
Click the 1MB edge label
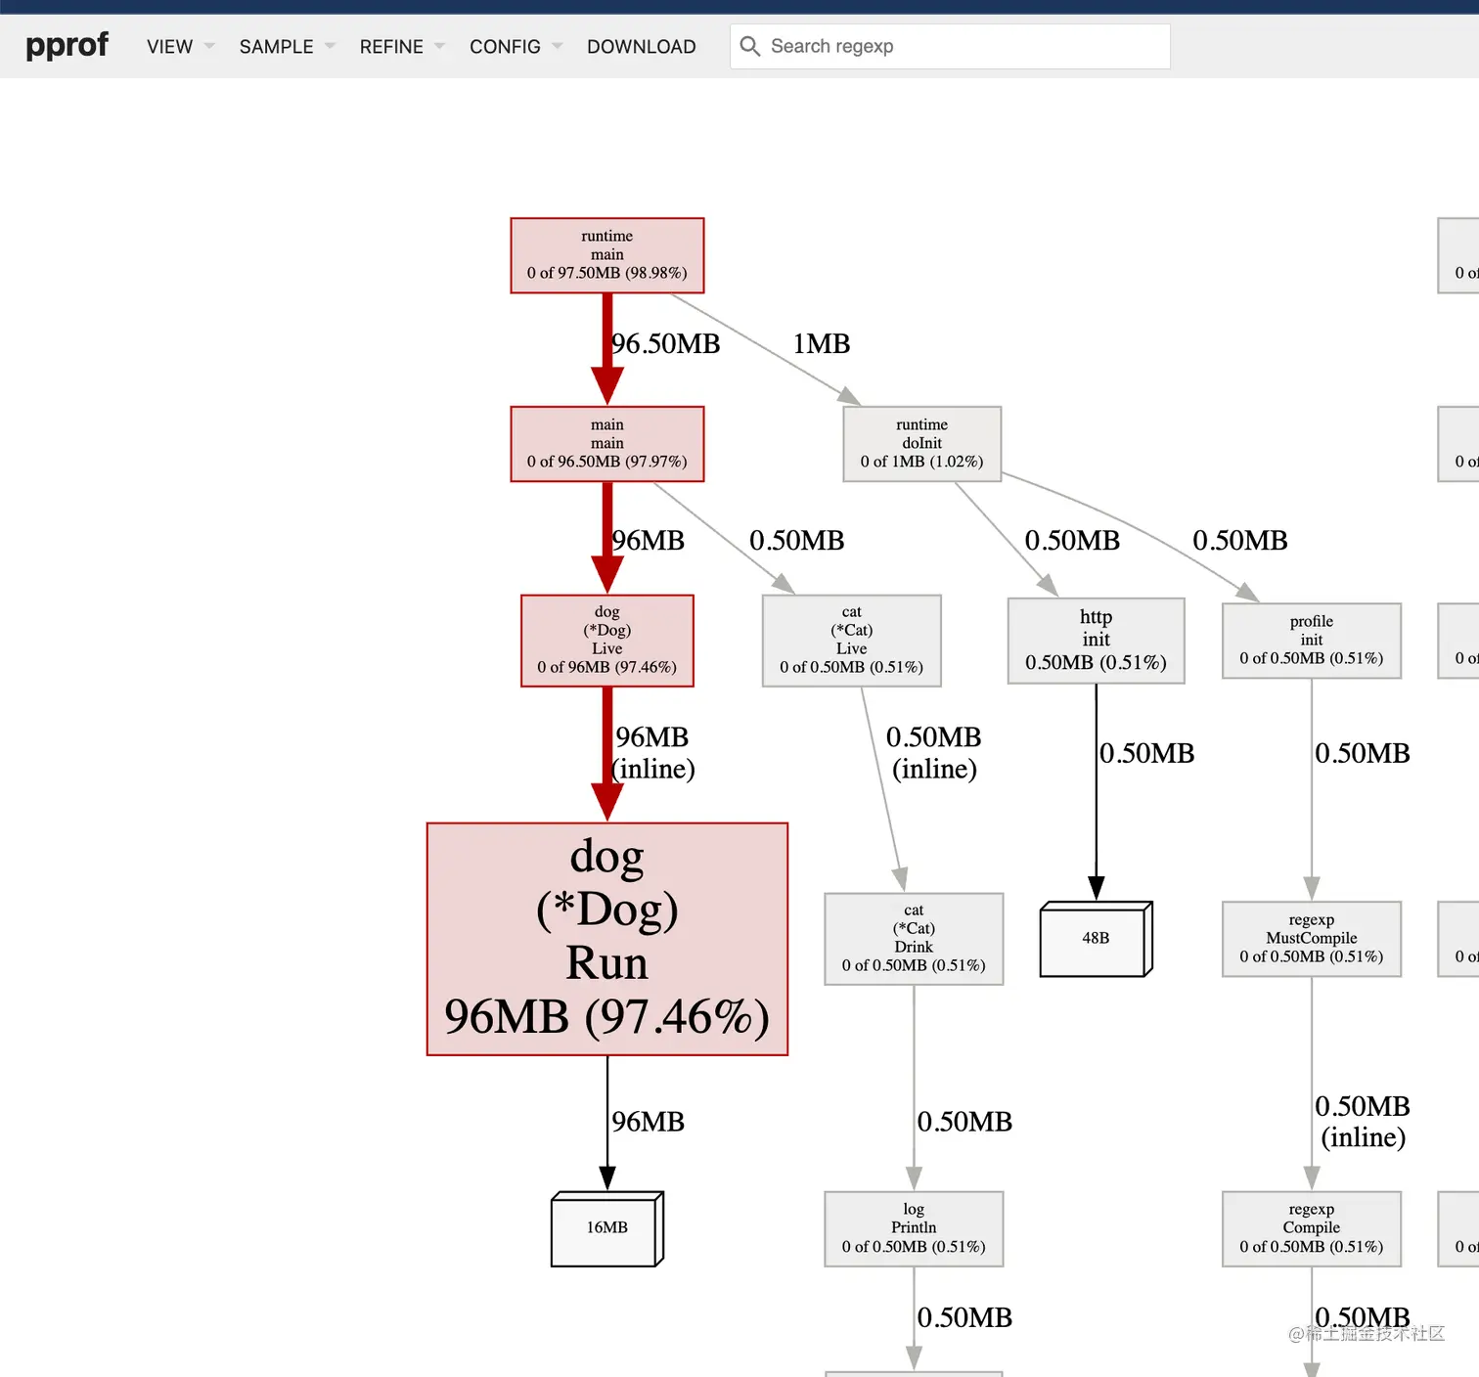[x=822, y=344]
